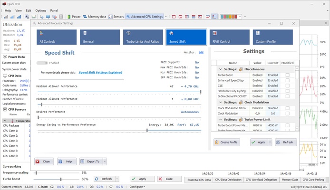
Task: Open the Options menu
Action: [41, 10]
